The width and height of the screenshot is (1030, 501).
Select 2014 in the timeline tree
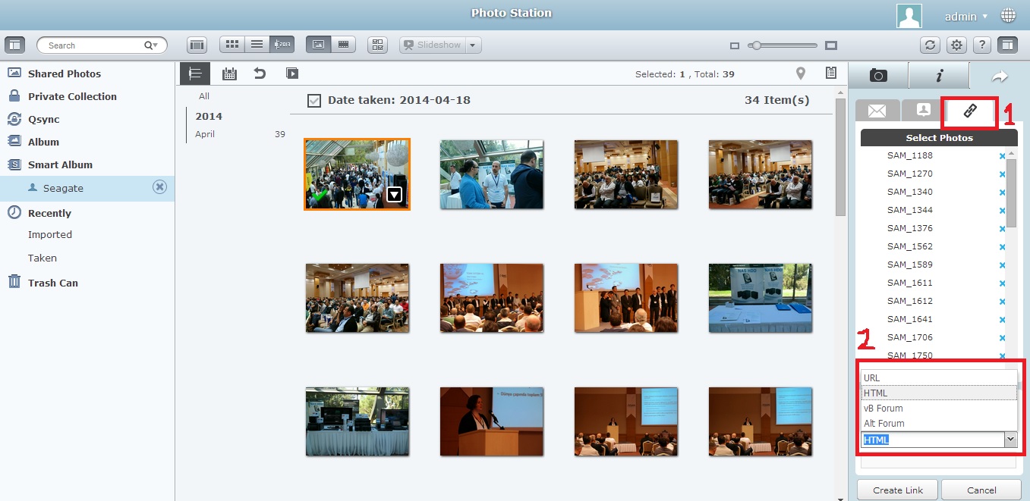coord(209,116)
